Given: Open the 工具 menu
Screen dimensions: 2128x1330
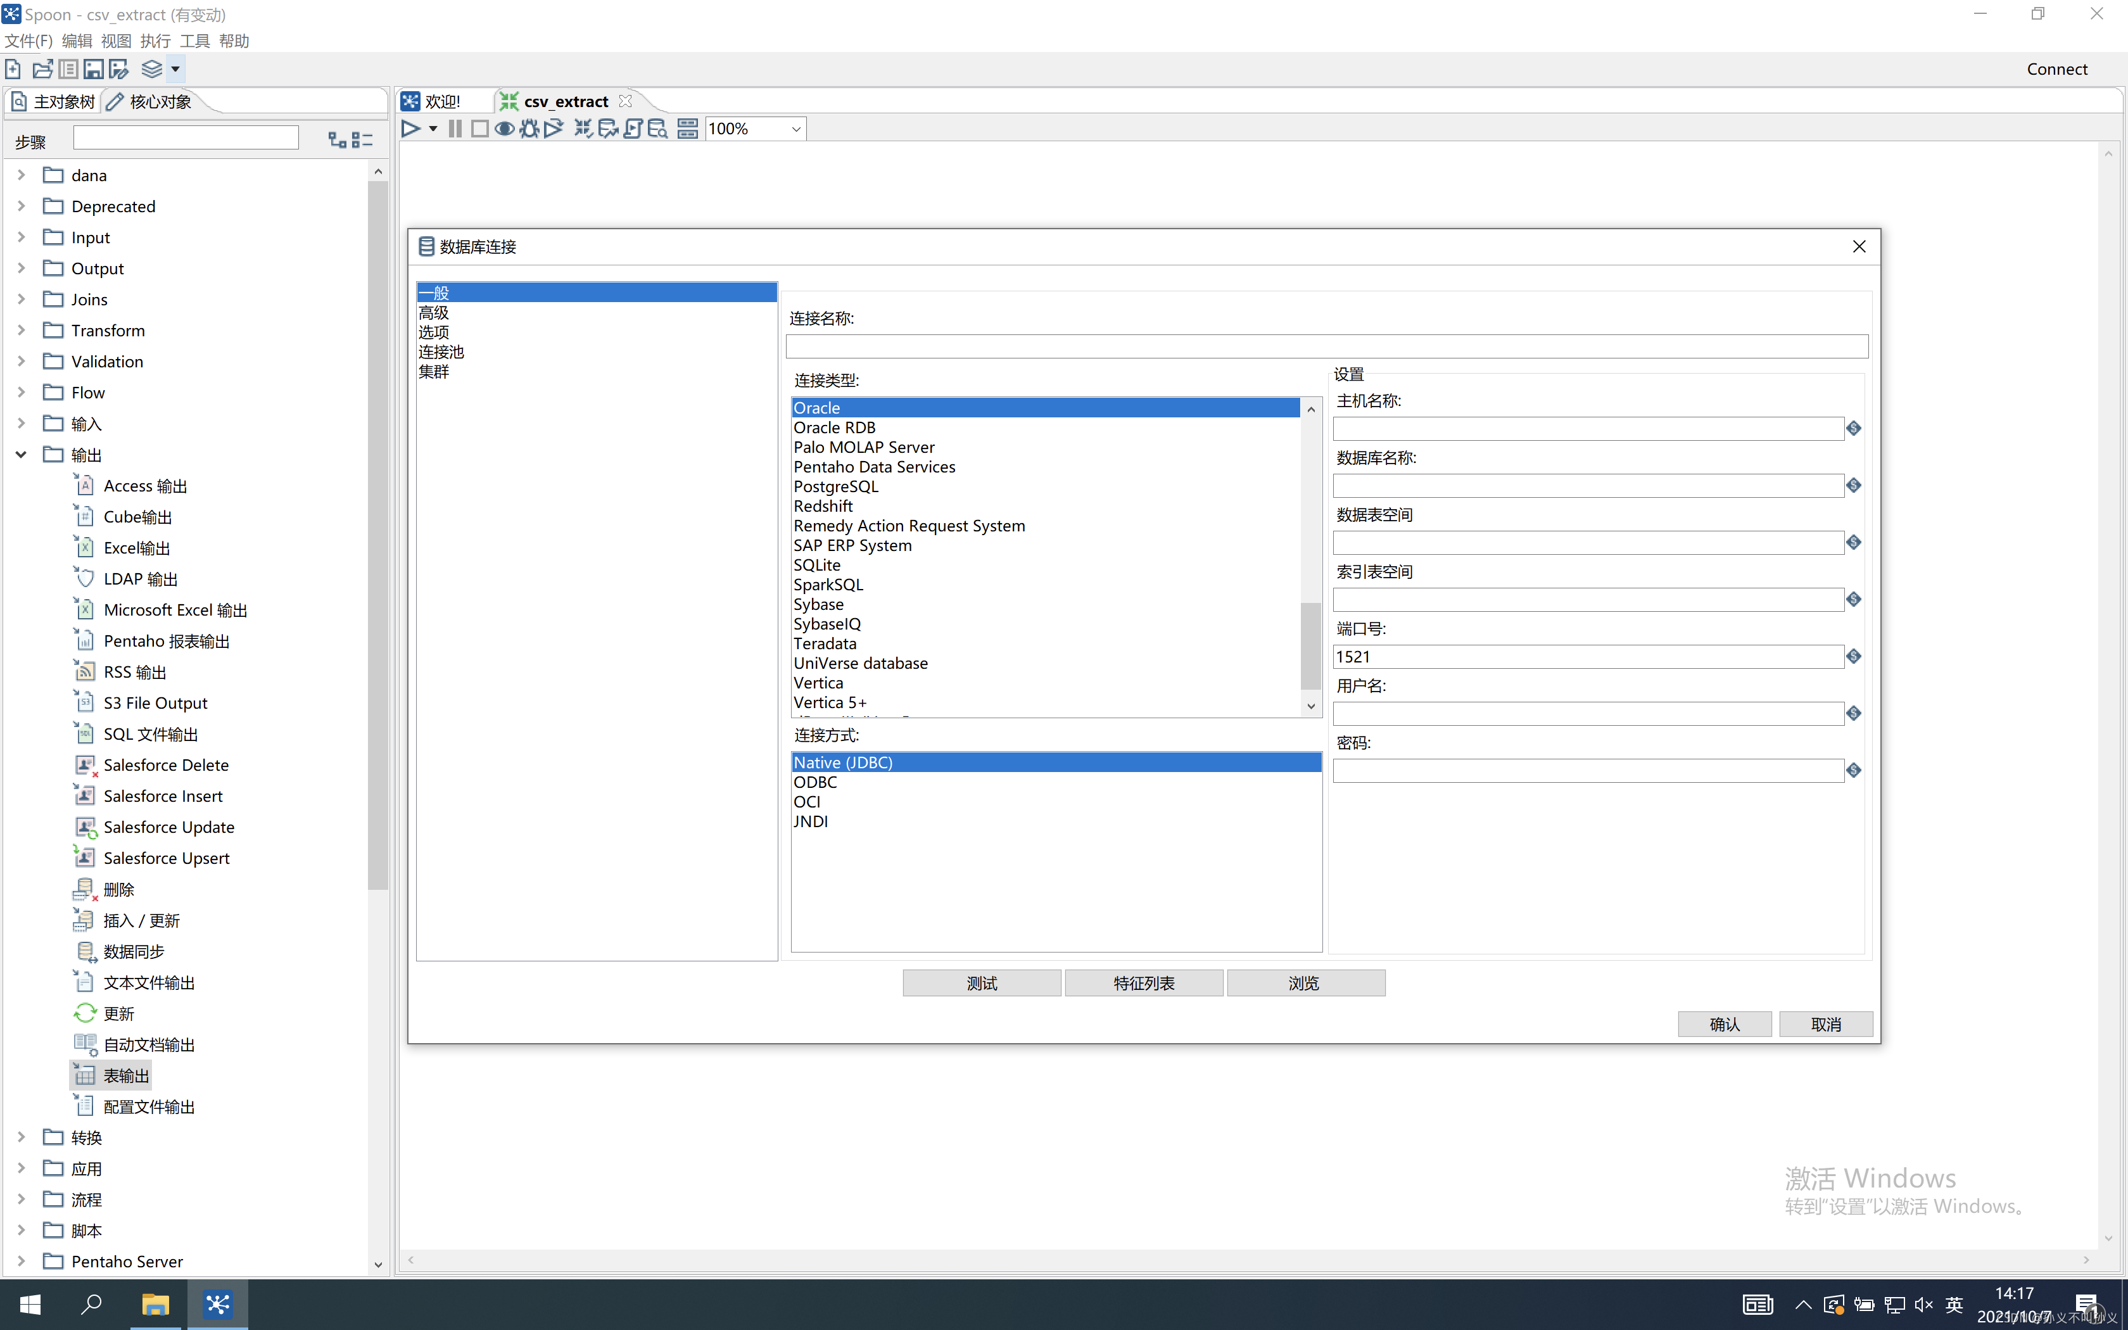Looking at the screenshot, I should click(194, 41).
